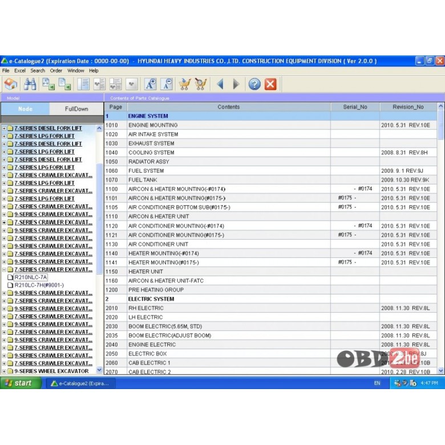Click contents table scroll-down arrow
445x445 pixels.
pyautogui.click(x=440, y=370)
